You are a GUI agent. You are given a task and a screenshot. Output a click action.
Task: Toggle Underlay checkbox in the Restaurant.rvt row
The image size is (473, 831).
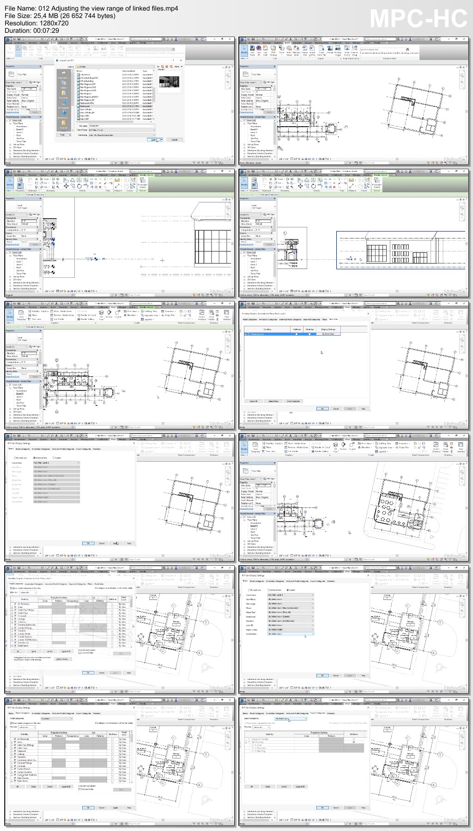(309, 334)
